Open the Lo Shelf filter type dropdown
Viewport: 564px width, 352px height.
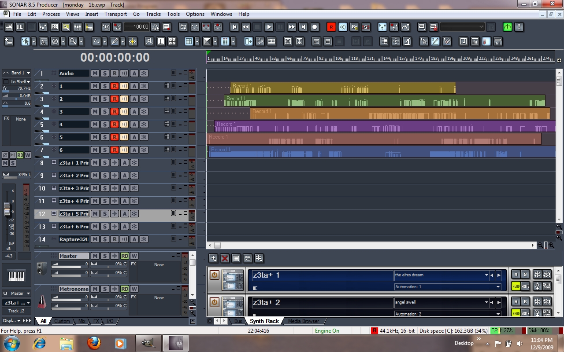coord(20,81)
